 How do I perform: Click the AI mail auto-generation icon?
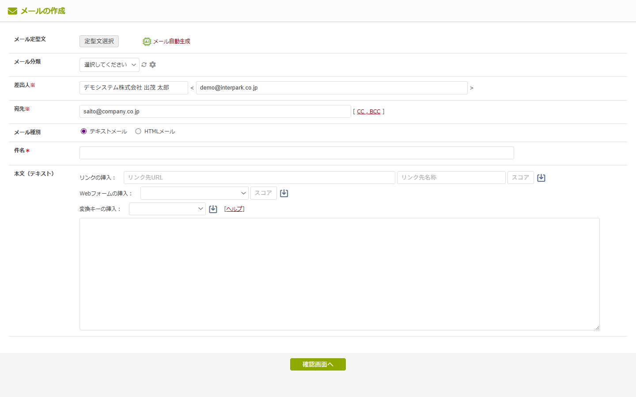pos(147,41)
